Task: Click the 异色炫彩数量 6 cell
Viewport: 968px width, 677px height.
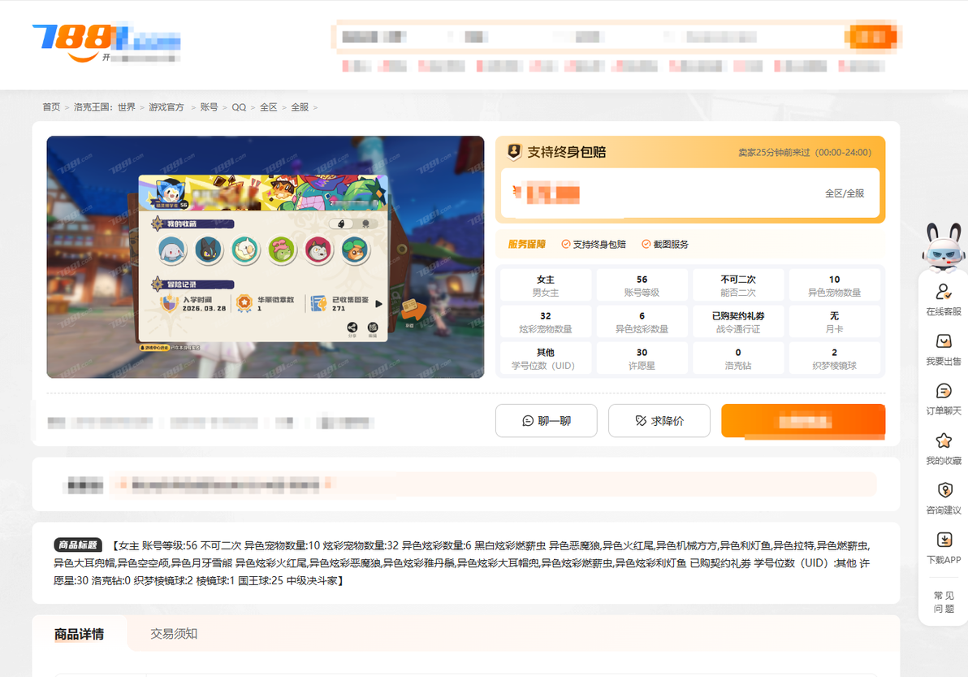Action: pyautogui.click(x=642, y=322)
